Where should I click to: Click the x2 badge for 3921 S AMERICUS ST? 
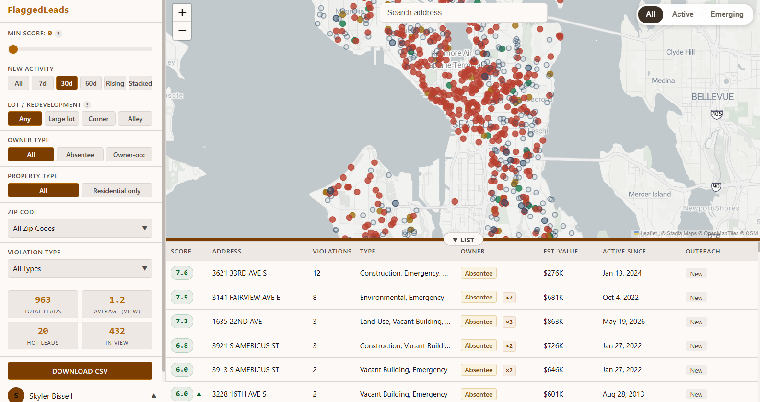point(509,346)
